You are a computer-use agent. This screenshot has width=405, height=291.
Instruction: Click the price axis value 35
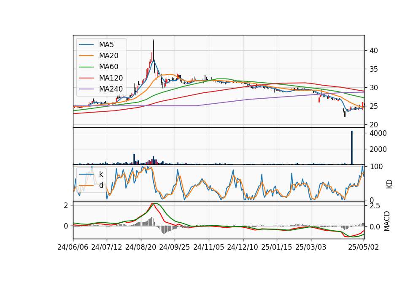pyautogui.click(x=374, y=69)
